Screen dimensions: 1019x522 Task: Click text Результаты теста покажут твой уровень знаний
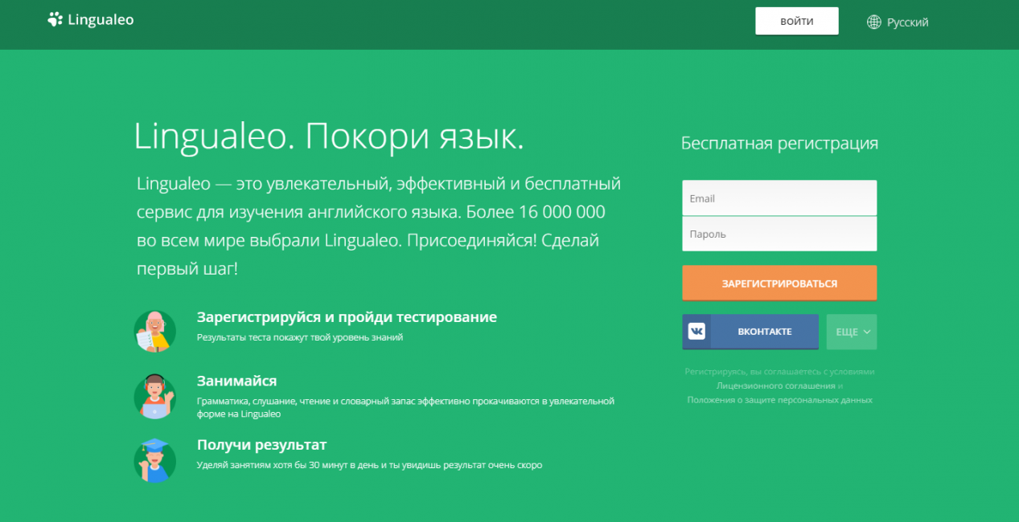click(x=300, y=338)
